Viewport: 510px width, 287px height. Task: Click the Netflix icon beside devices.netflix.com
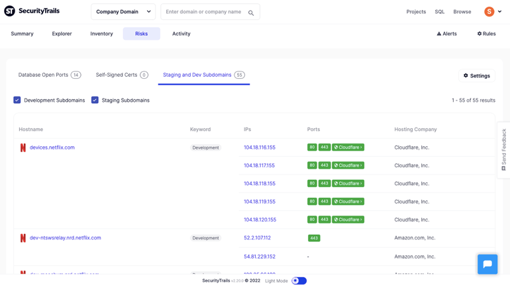(23, 147)
